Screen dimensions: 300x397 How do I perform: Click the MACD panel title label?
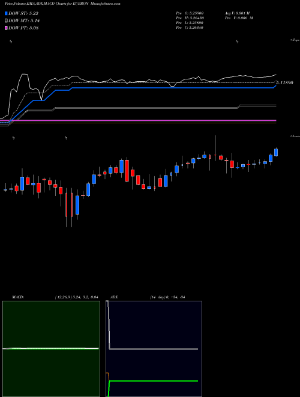pos(17,297)
